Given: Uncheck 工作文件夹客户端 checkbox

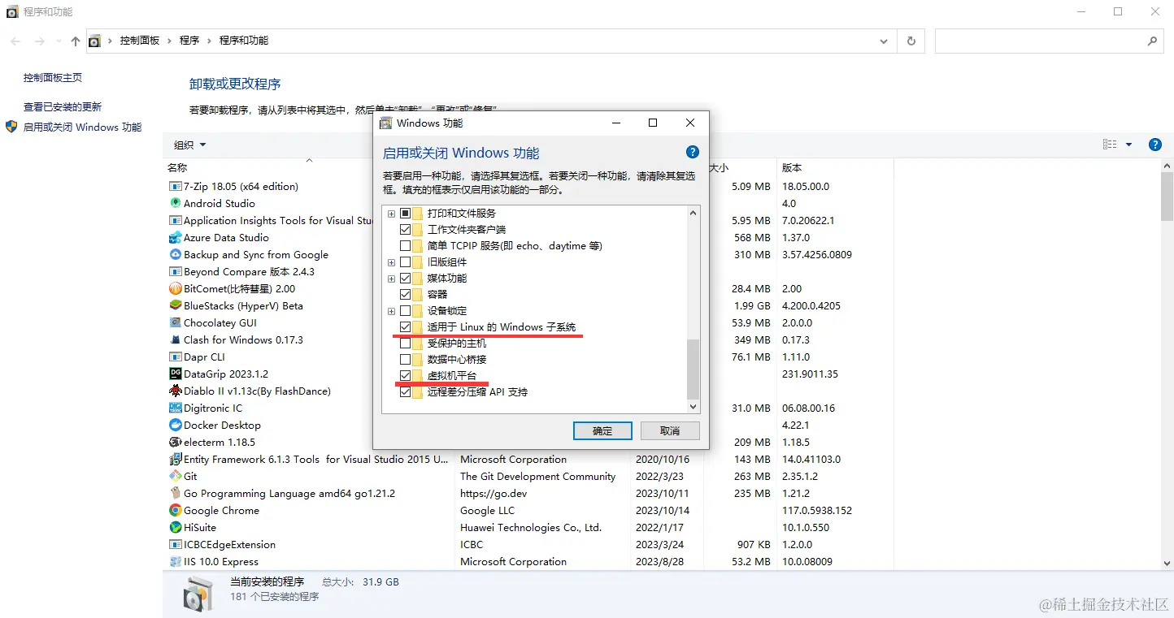Looking at the screenshot, I should click(406, 229).
